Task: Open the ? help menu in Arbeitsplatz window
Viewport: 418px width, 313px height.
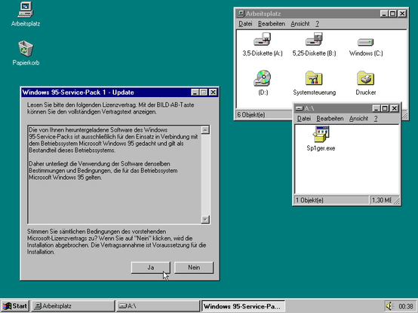Action: (x=317, y=23)
